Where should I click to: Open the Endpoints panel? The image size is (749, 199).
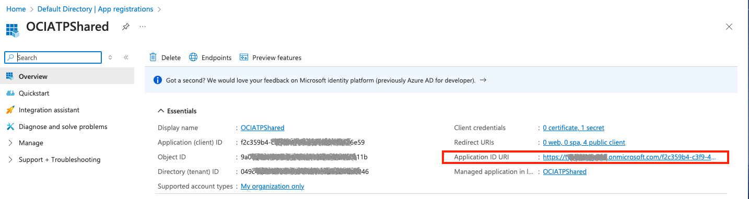[210, 57]
